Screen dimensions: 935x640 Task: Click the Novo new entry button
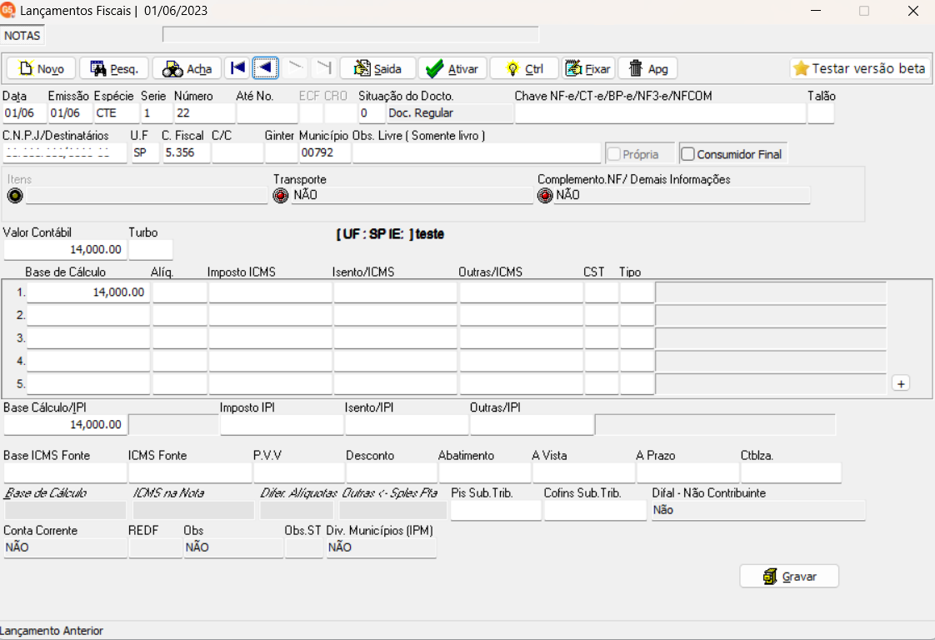point(41,68)
